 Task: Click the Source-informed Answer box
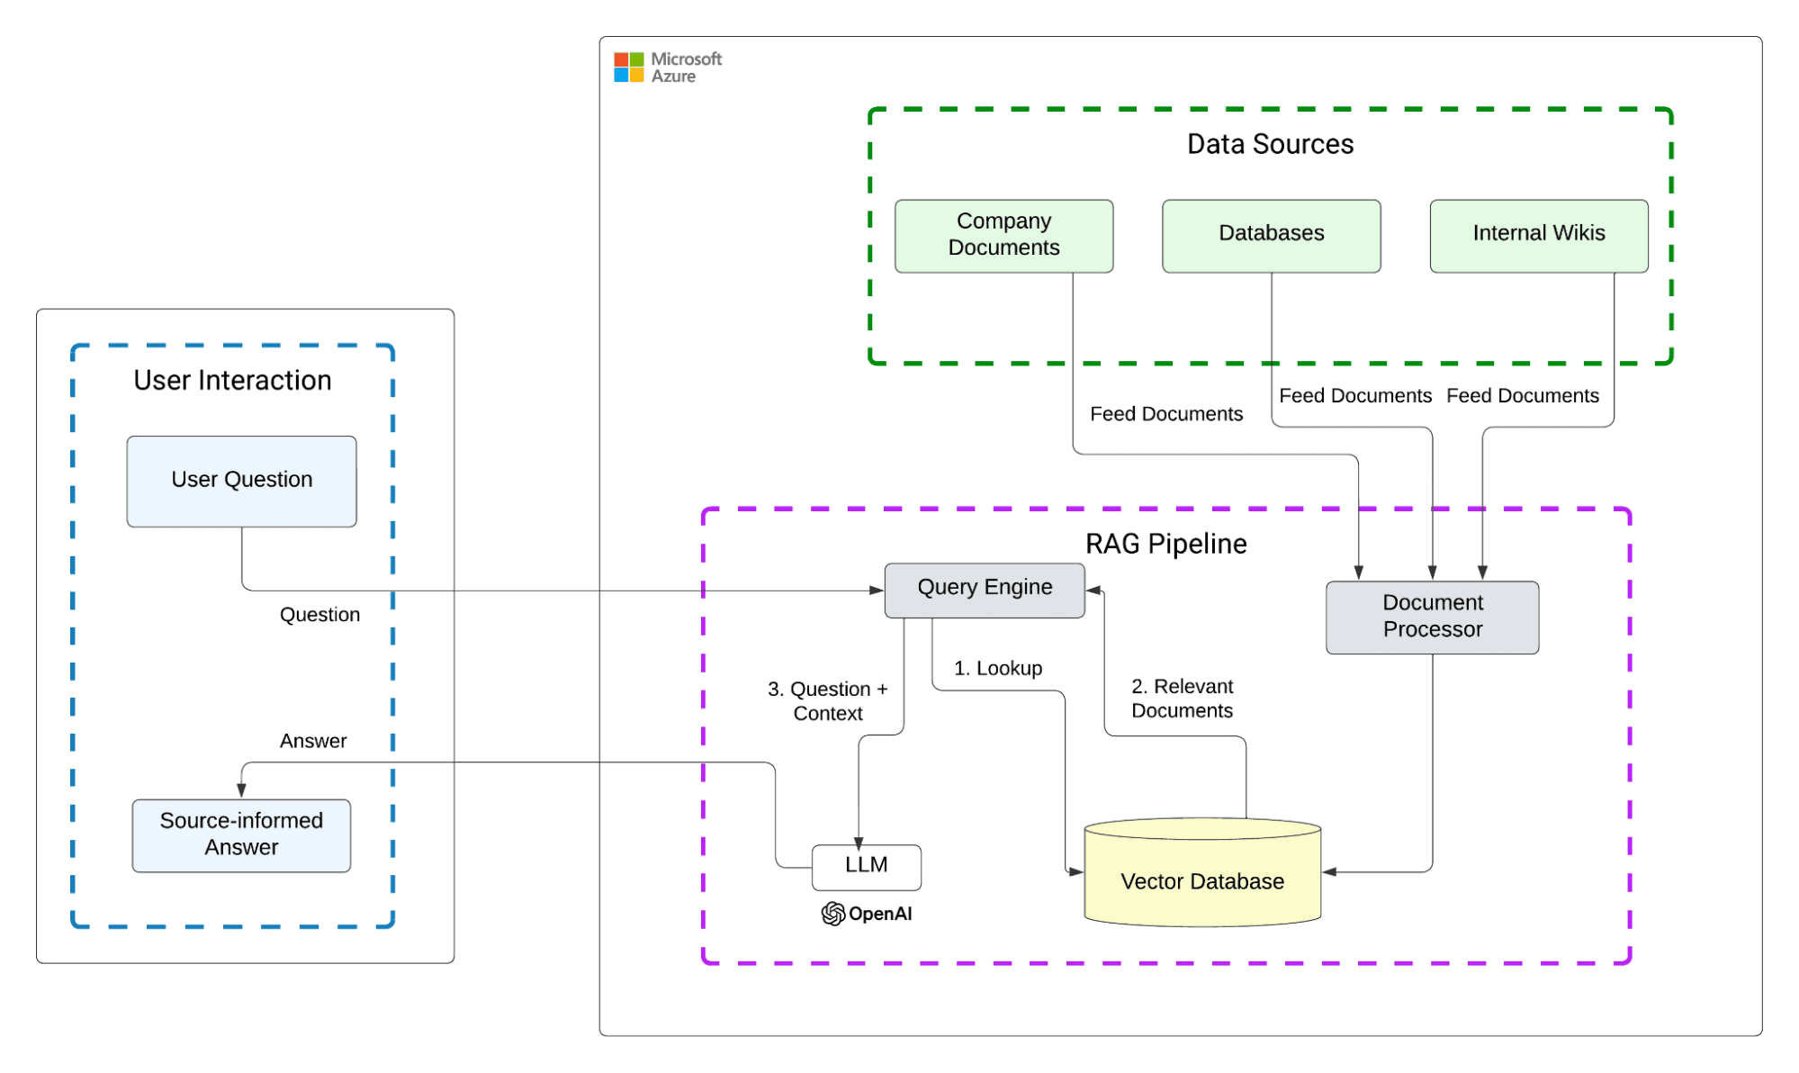(241, 835)
